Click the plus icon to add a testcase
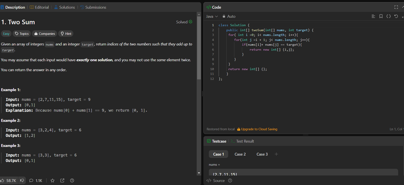This screenshot has width=404, height=185. pos(276,154)
